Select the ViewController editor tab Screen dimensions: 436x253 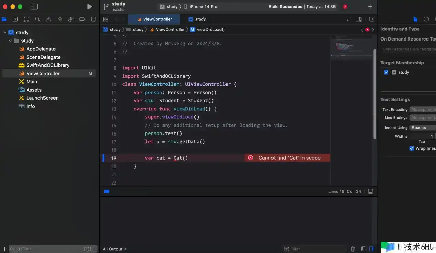154,19
